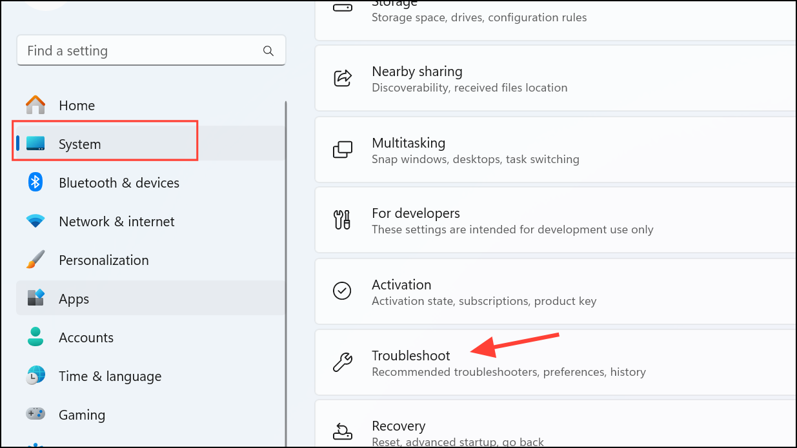Click the Recovery reset icon
The height and width of the screenshot is (448, 797).
pos(343,431)
